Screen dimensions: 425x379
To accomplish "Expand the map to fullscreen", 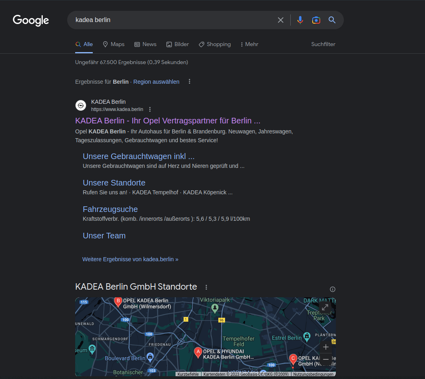I will click(x=325, y=307).
